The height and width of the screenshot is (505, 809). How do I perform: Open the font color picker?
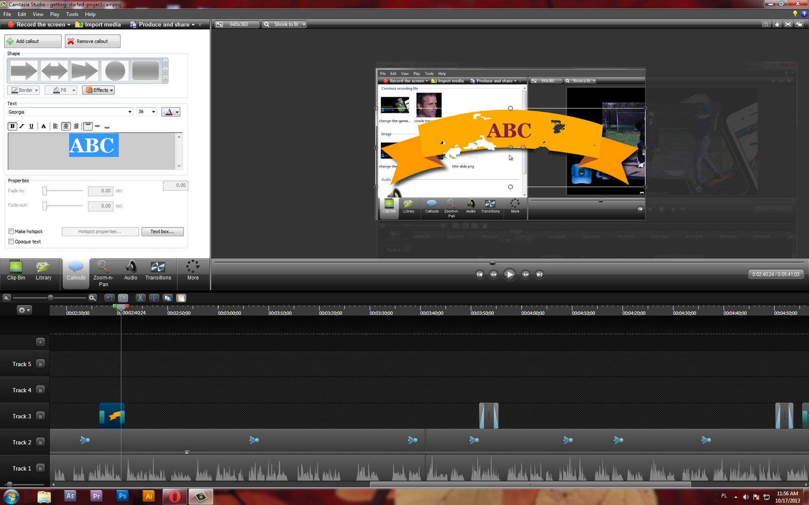[171, 112]
